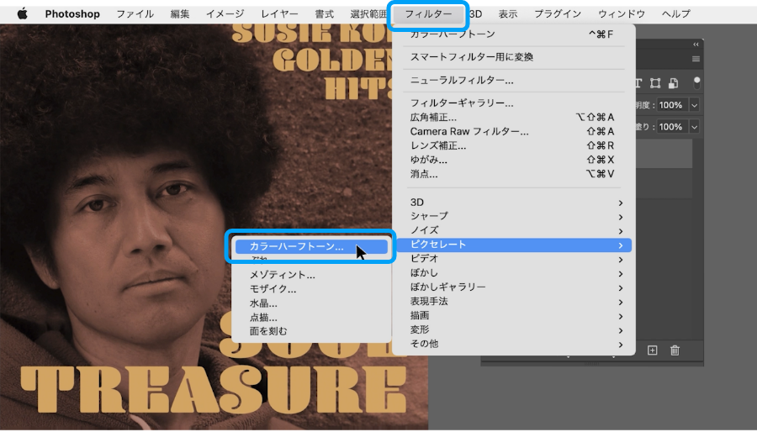Open the イメージ menu

pos(225,14)
